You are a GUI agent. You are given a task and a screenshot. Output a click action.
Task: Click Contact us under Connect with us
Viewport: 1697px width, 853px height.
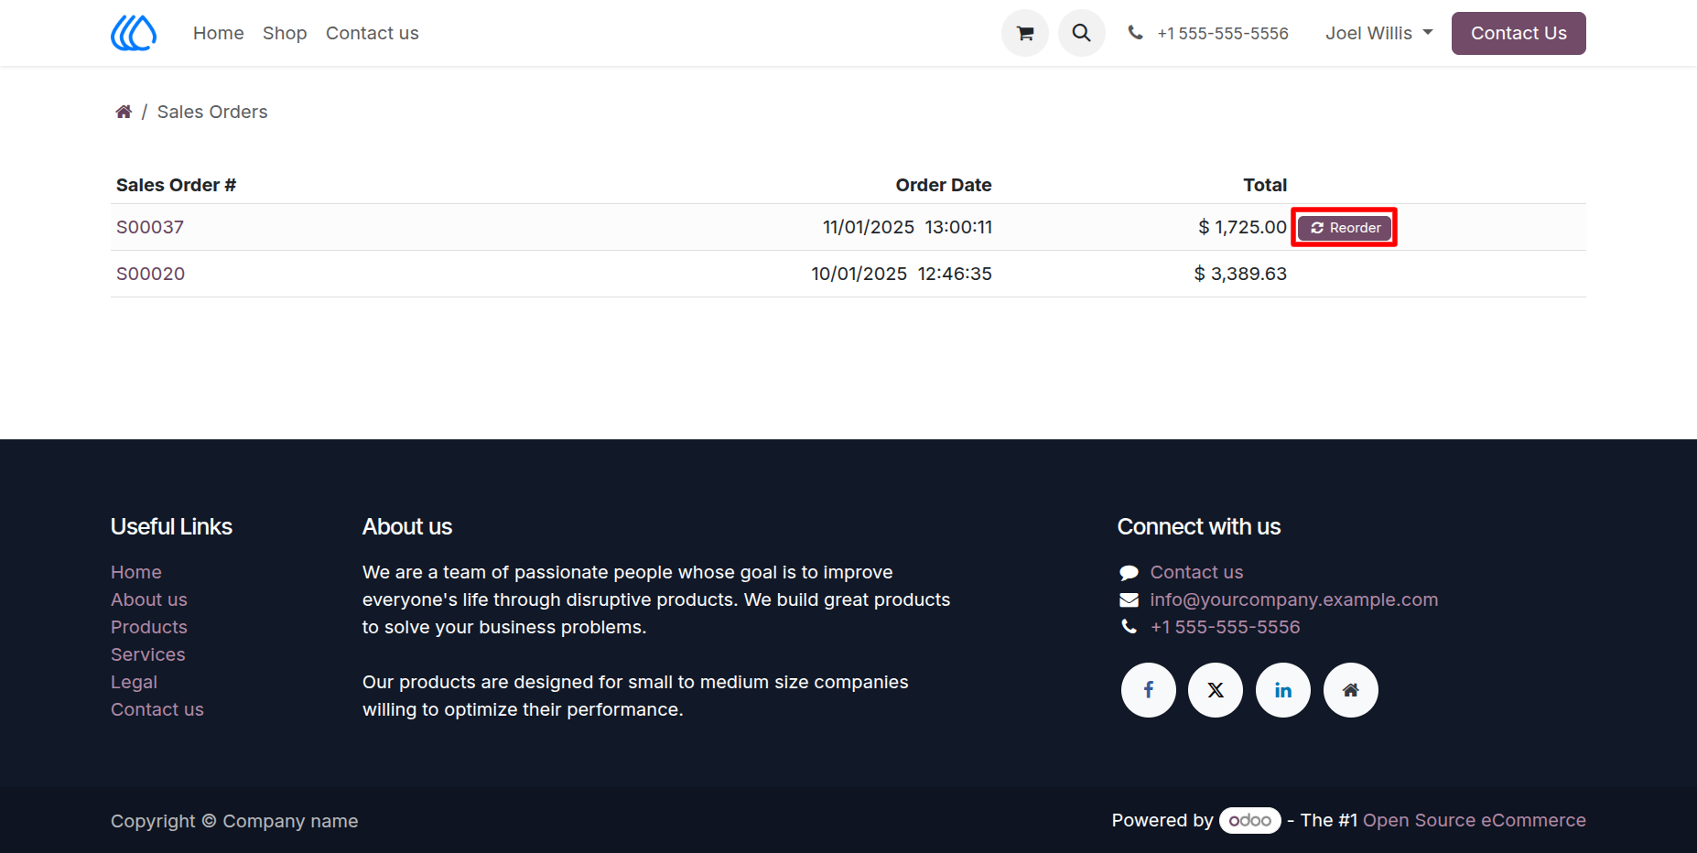[1196, 572]
